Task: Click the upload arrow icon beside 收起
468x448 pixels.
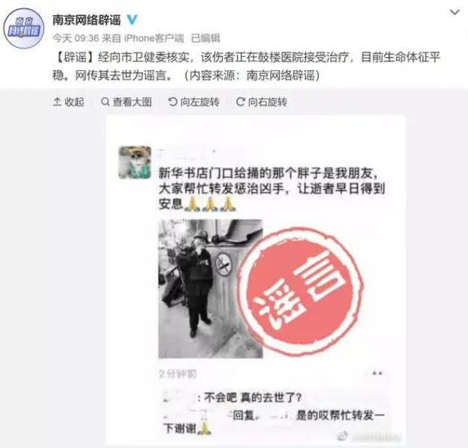Action: click(x=57, y=102)
